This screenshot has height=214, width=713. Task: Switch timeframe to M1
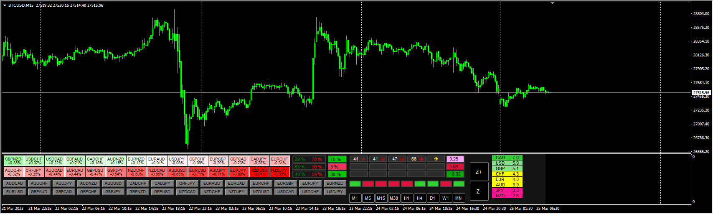pos(355,198)
